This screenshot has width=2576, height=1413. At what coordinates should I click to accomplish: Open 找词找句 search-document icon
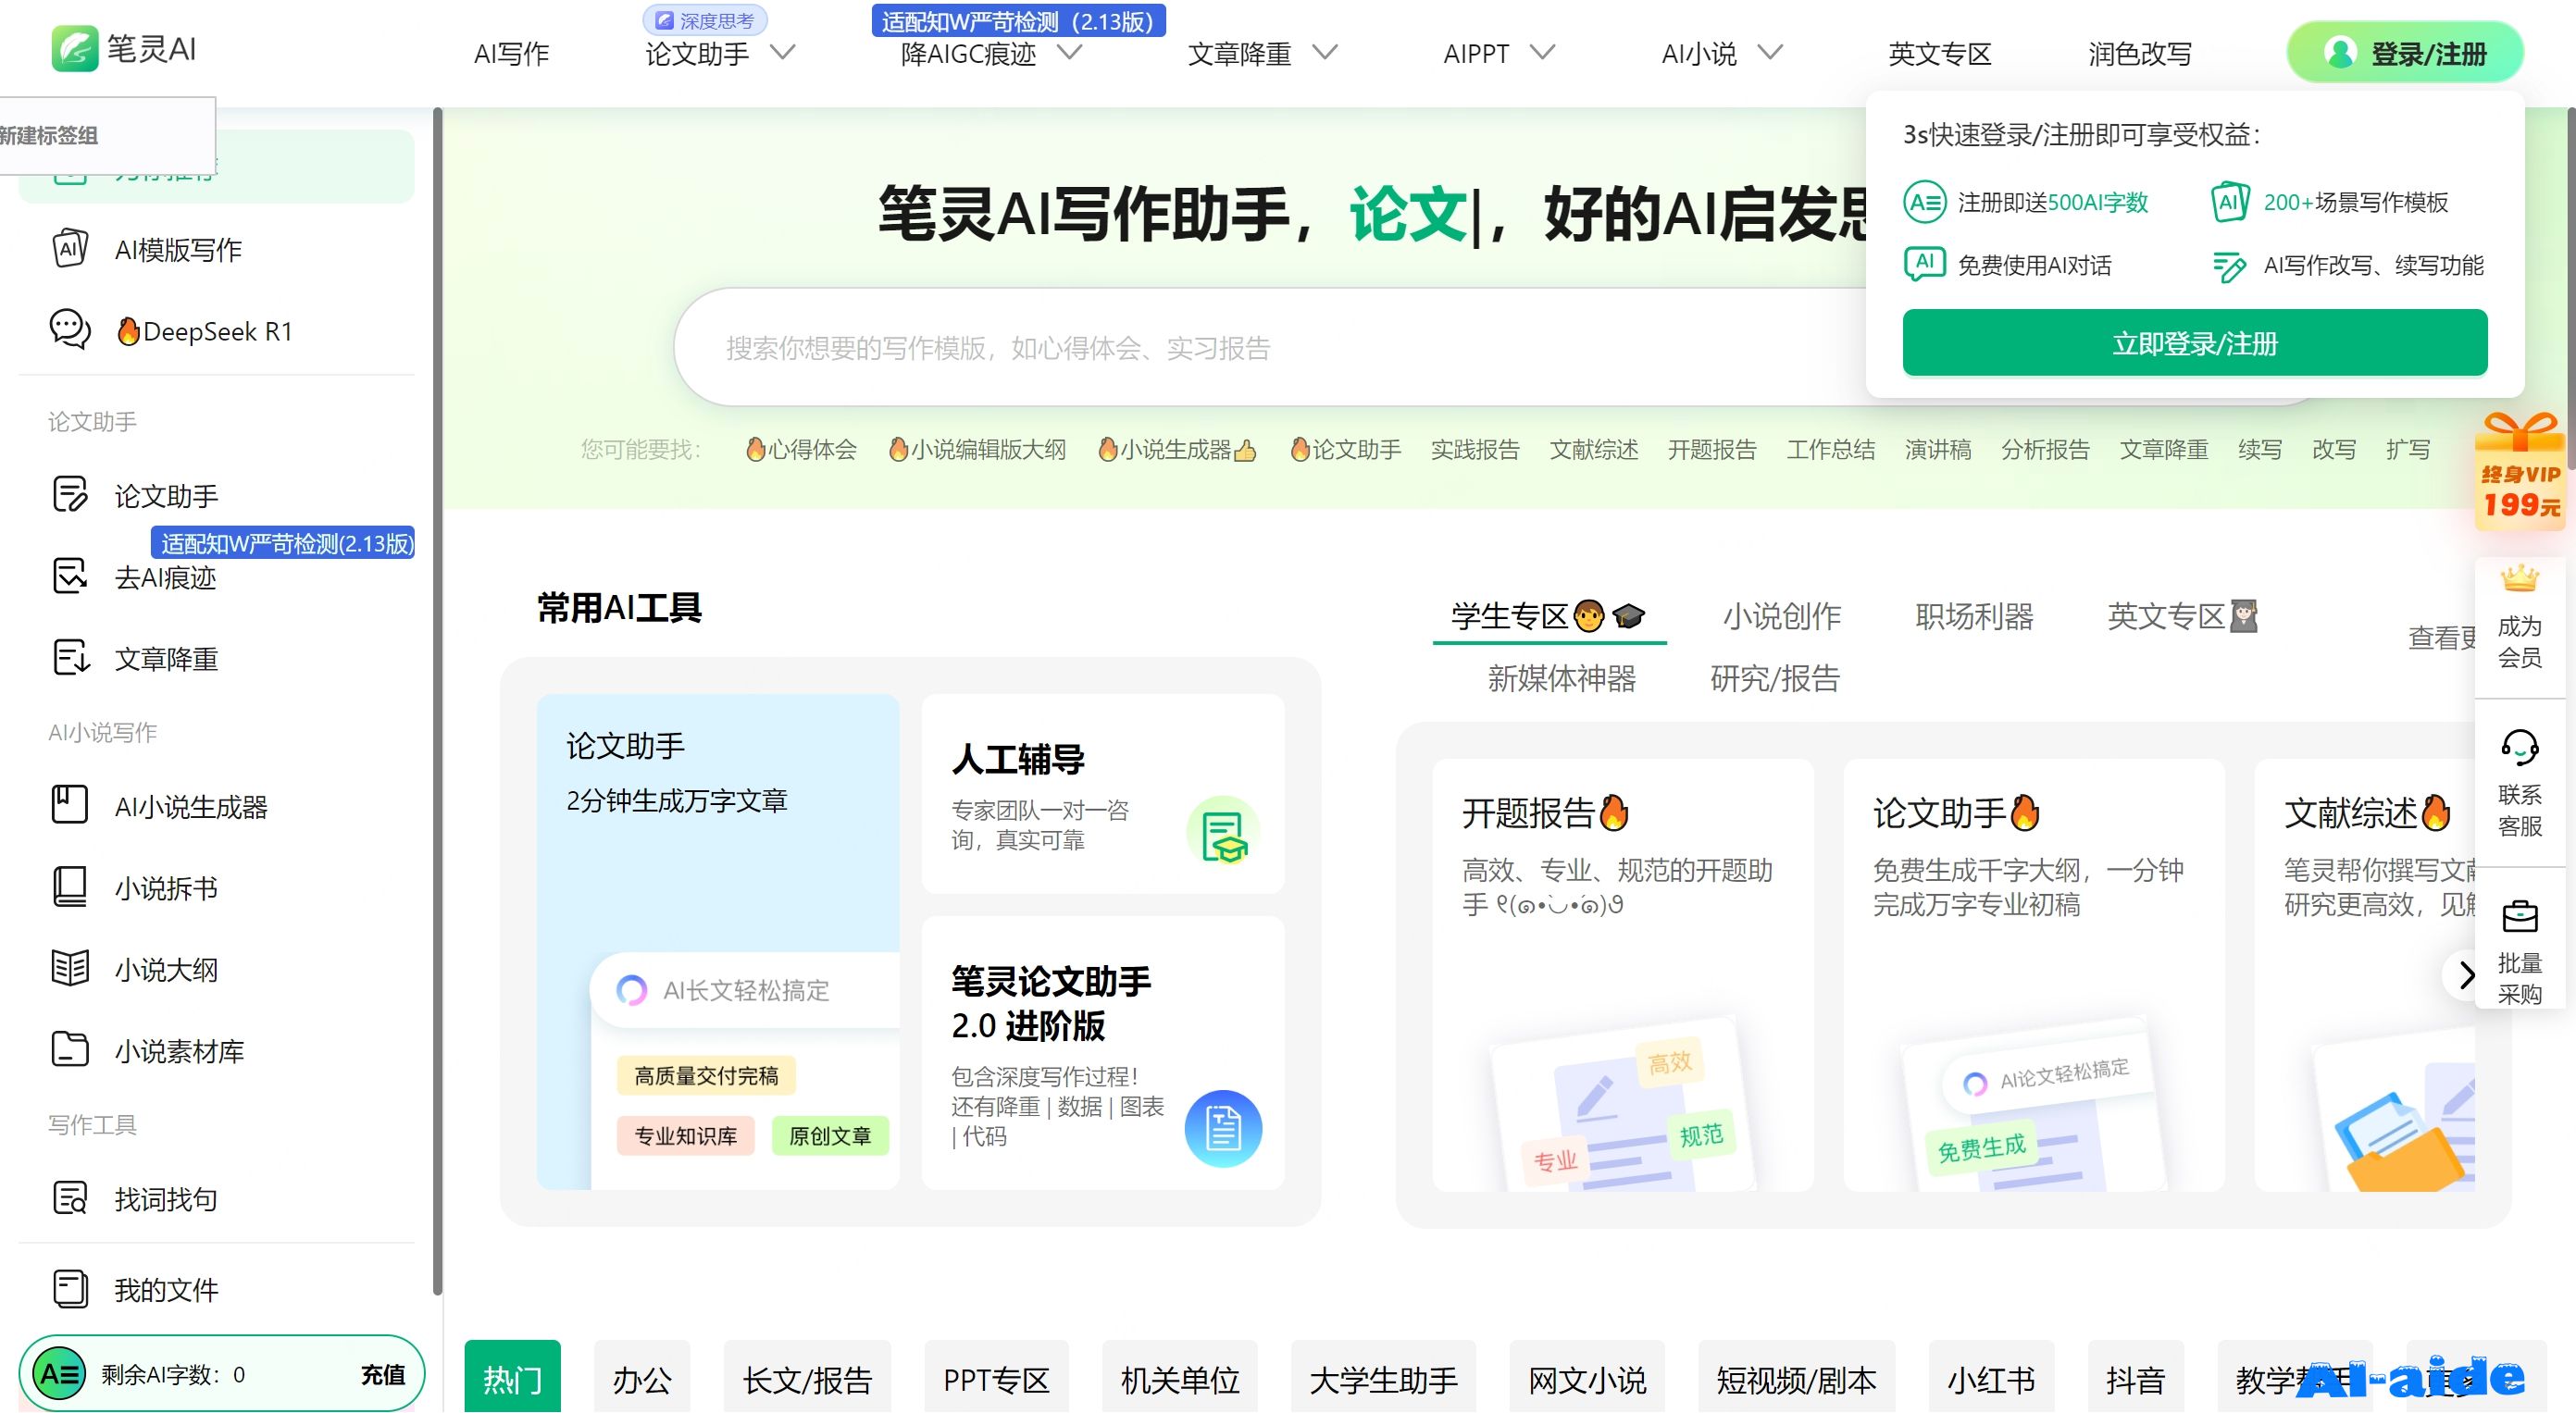pyautogui.click(x=70, y=1197)
